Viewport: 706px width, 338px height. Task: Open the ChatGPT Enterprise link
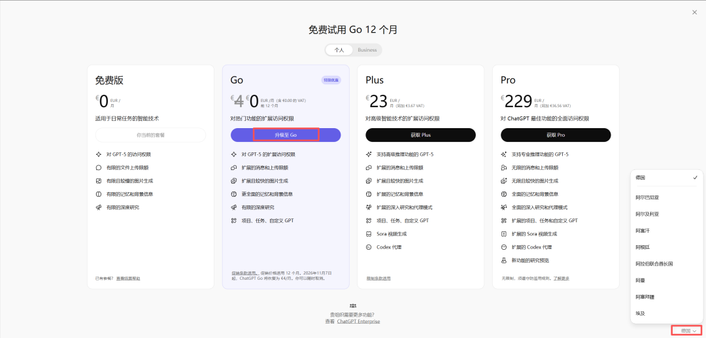358,322
